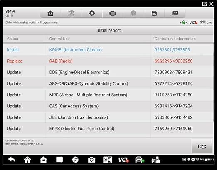Open the MaxiSys house-car icon

(x=43, y=160)
